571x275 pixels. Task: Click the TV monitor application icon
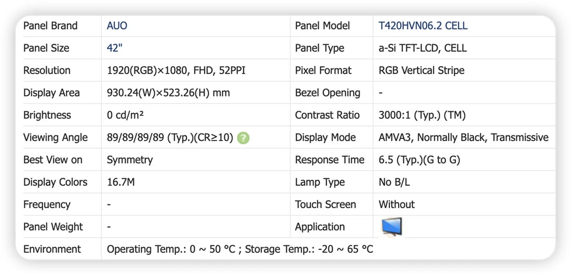pos(392,227)
